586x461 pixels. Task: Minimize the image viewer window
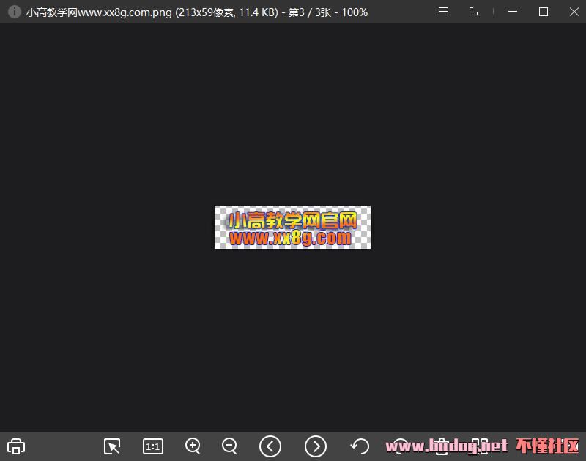click(513, 12)
